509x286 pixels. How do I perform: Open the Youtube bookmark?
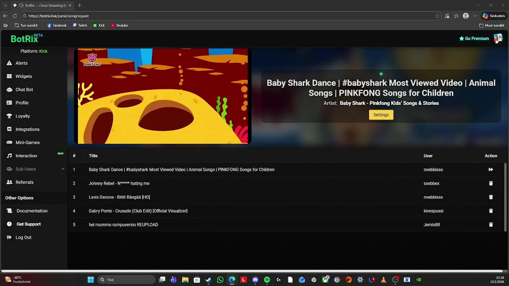coord(119,25)
